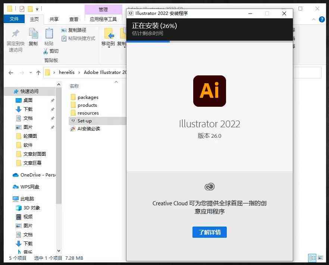Open 视频 under This PC
This screenshot has height=265, width=329.
24,217
